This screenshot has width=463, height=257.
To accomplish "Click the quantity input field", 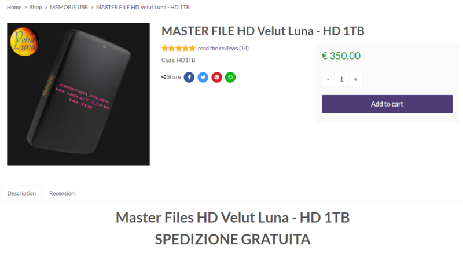I will pos(341,79).
